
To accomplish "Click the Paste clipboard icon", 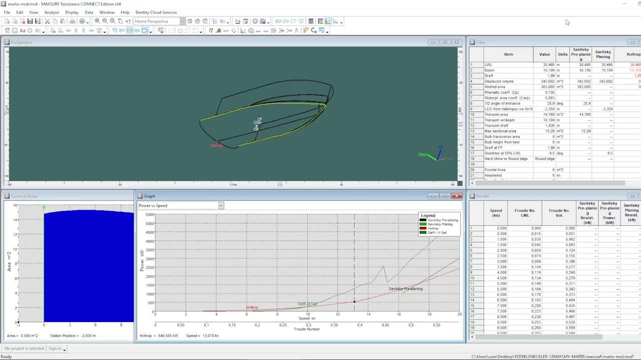I will pos(63,21).
